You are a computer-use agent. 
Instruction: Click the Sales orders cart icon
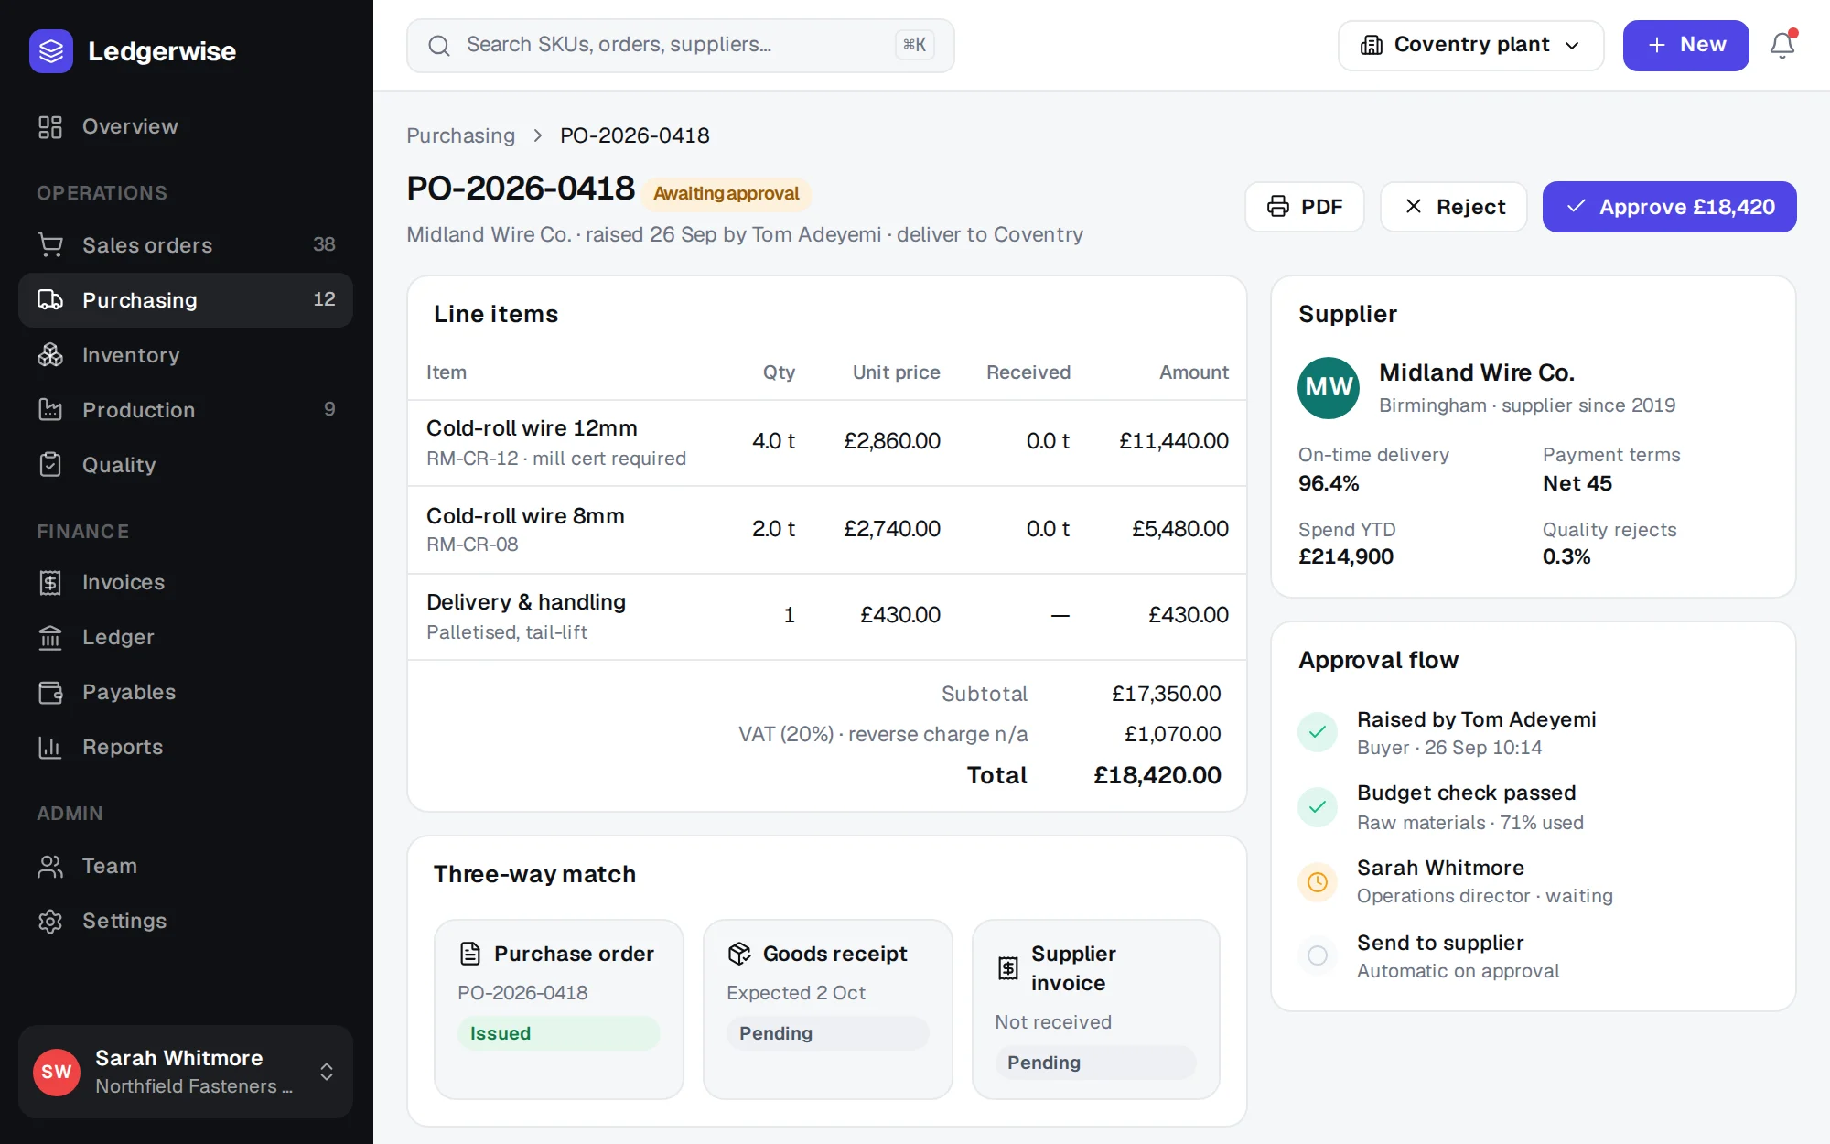pos(50,245)
